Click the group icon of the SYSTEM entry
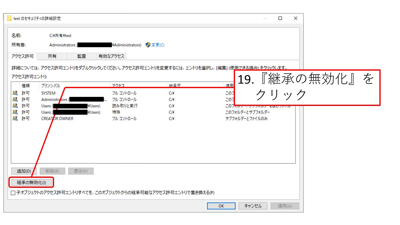The height and width of the screenshot is (225, 400). (x=15, y=93)
